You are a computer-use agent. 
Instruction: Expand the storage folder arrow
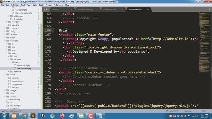pyautogui.click(x=5, y=90)
